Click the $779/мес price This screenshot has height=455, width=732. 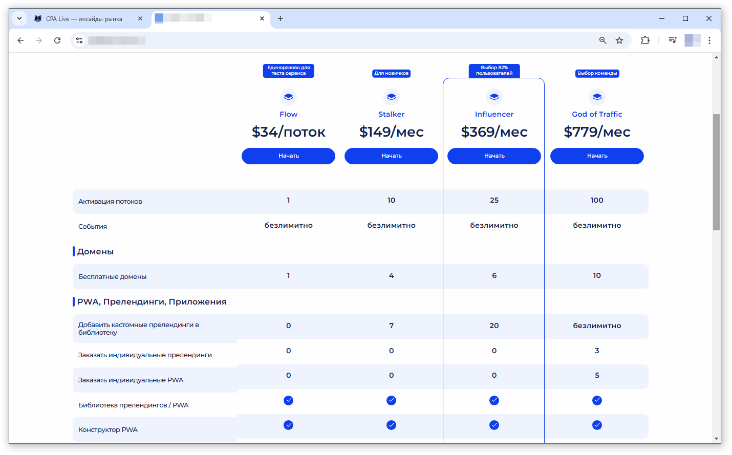click(597, 132)
